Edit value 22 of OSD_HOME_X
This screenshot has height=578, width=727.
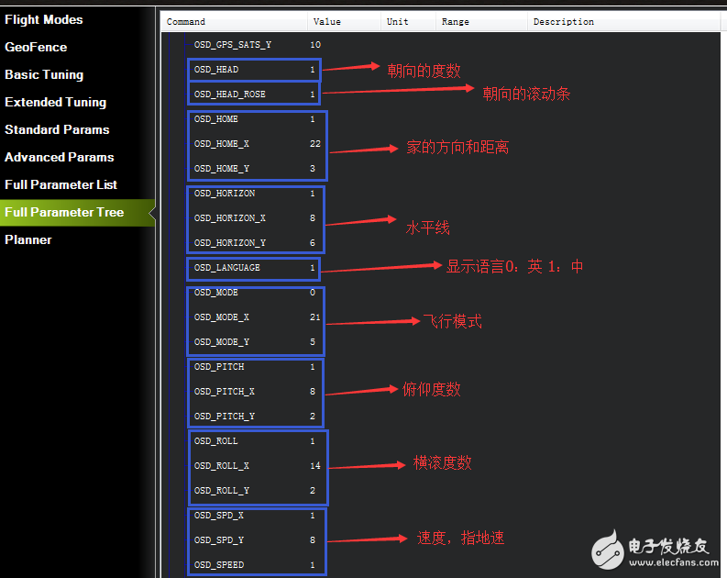click(315, 144)
